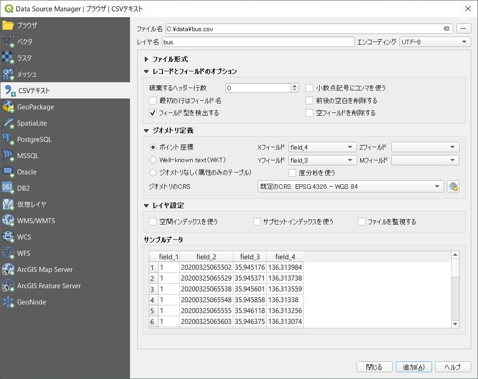Select the cell 35.945176 in sample data

coord(250,267)
